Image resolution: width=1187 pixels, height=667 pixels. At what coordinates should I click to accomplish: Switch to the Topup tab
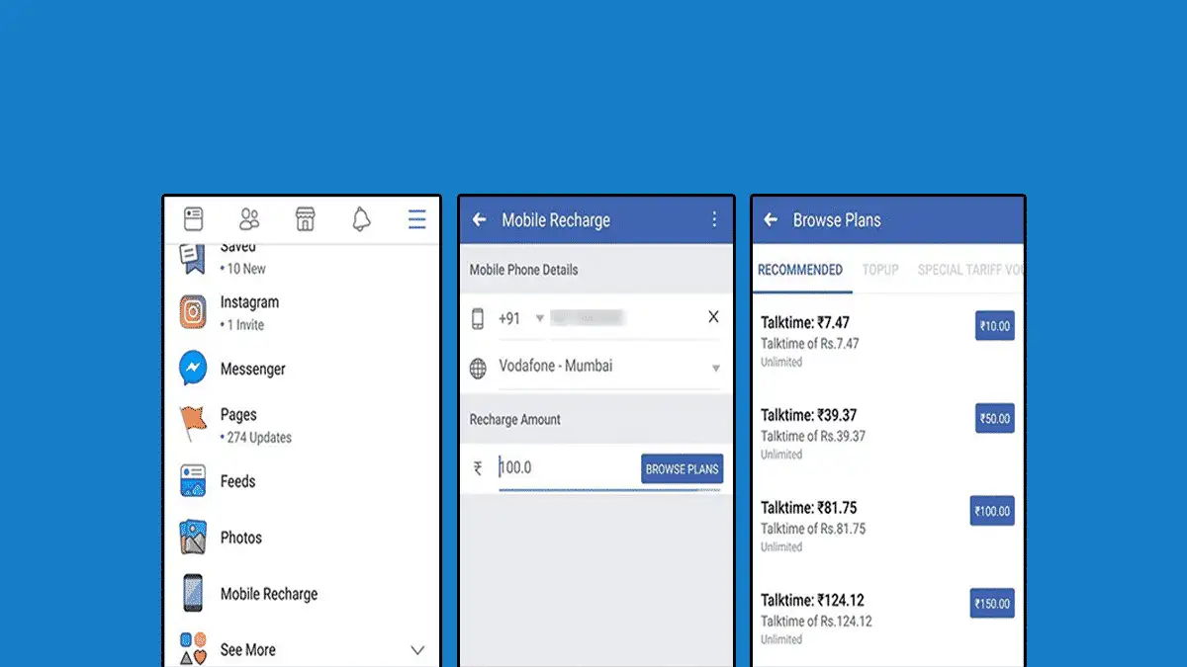pyautogui.click(x=880, y=270)
